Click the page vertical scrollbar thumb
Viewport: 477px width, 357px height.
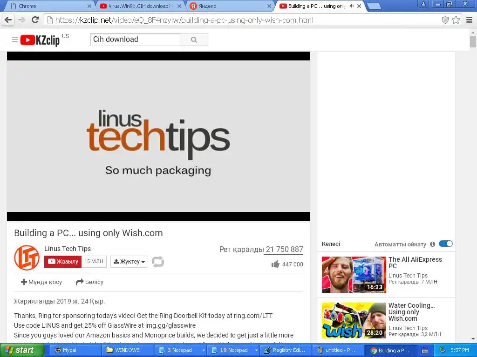(x=473, y=42)
